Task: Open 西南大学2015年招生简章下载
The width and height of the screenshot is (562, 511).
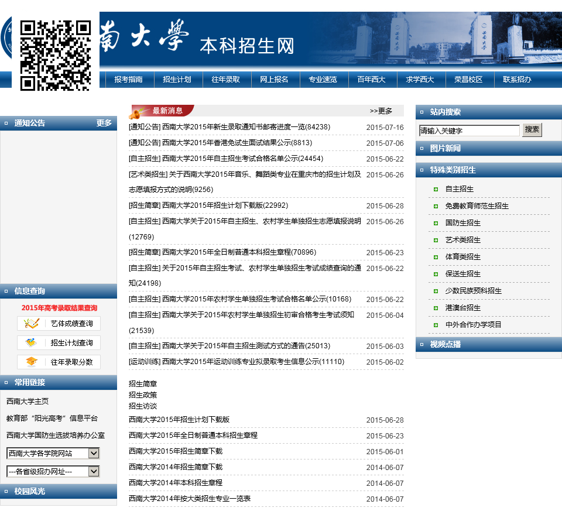Action: pos(176,451)
